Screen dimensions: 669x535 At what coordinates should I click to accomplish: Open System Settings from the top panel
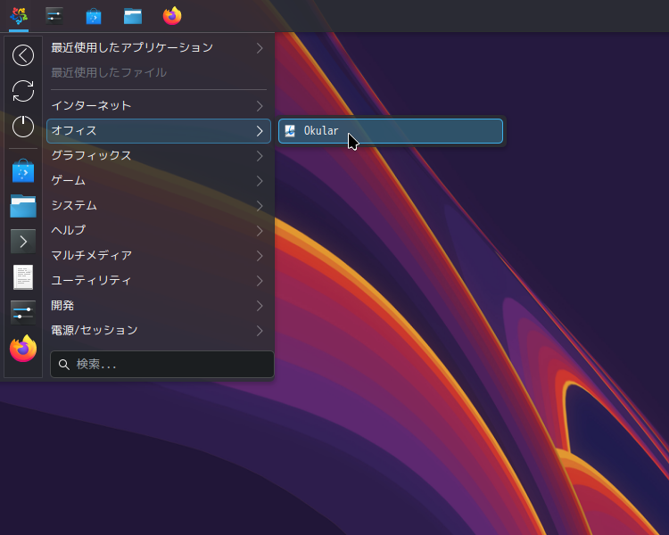coord(54,16)
